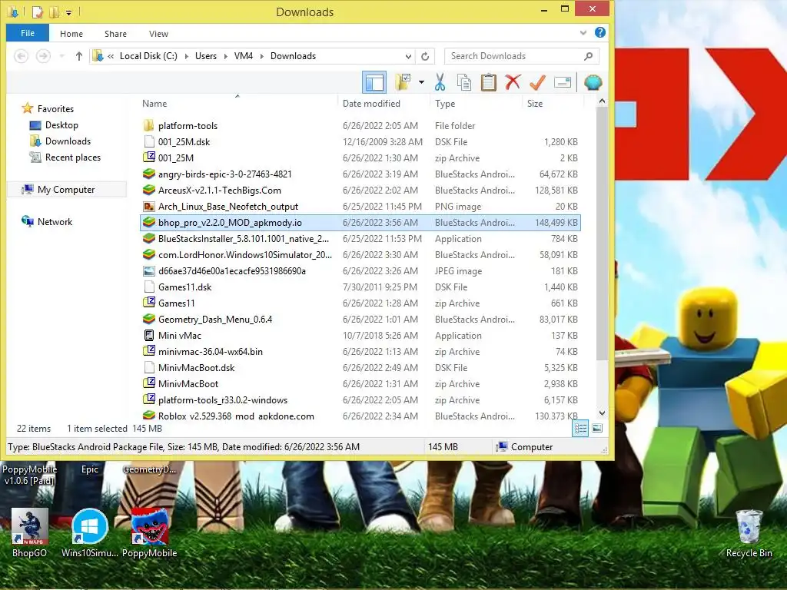Open recent locations dropdown arrow

(x=61, y=55)
